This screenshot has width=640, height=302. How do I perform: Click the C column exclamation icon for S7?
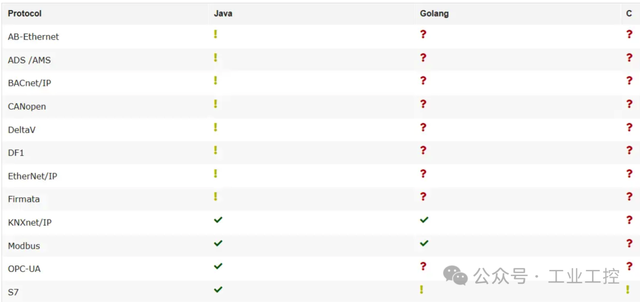click(628, 290)
